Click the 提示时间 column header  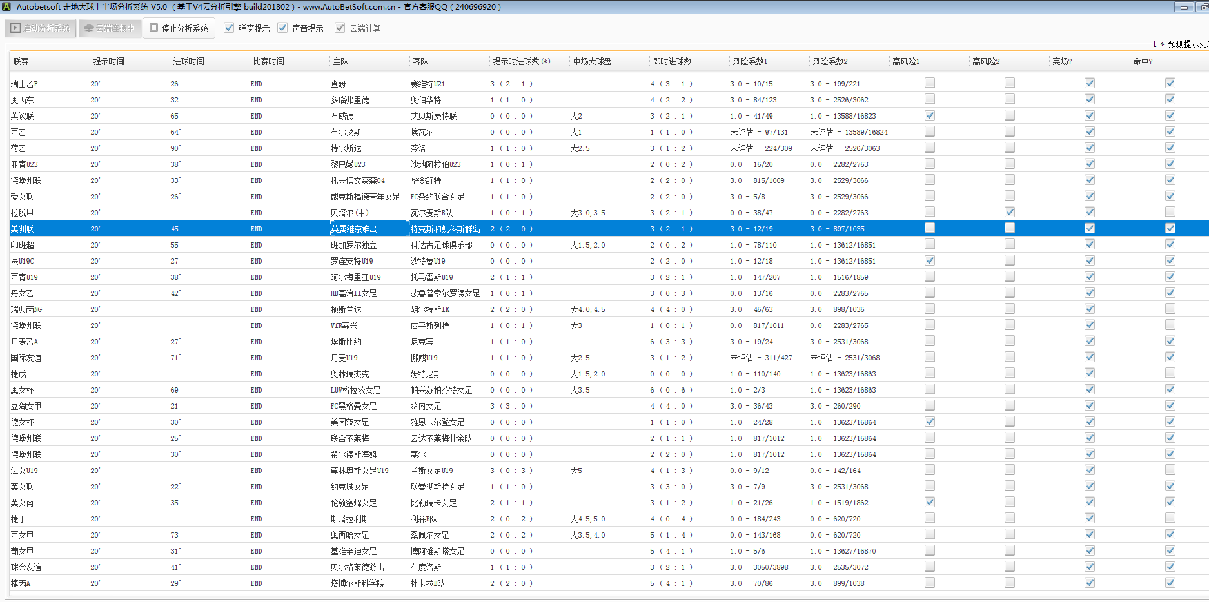[x=108, y=61]
